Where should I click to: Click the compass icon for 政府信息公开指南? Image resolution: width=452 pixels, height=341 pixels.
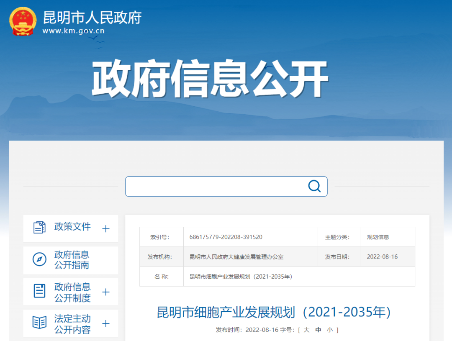(39, 260)
